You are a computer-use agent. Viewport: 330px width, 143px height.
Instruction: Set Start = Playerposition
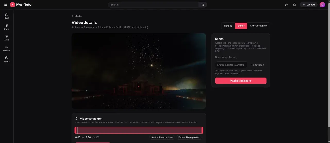[x=162, y=137]
